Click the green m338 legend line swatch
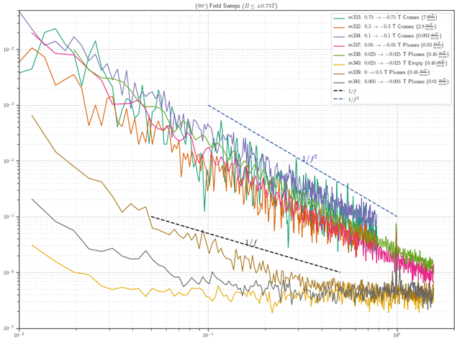The height and width of the screenshot is (341, 457). (x=340, y=54)
